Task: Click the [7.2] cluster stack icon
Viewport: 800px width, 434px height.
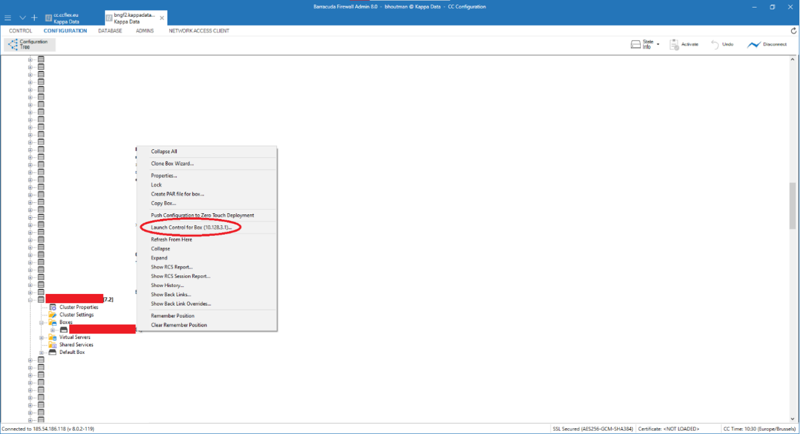Action: tap(41, 300)
